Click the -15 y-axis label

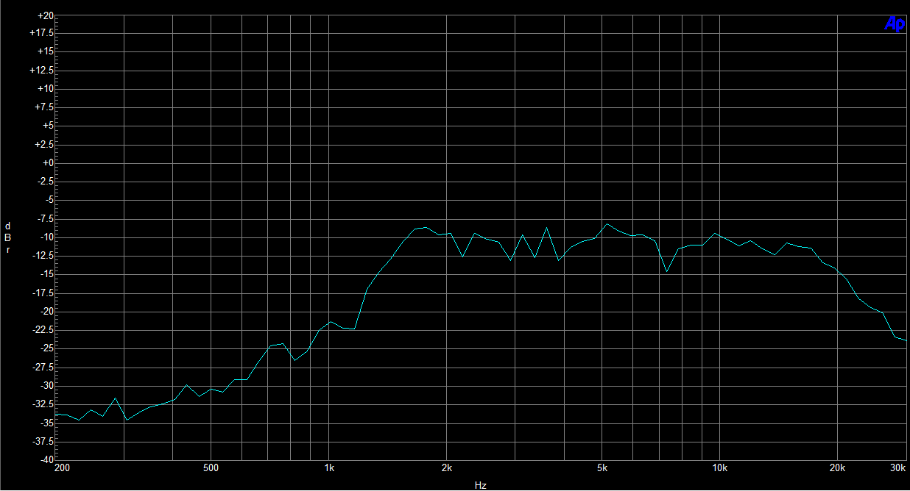[46, 273]
